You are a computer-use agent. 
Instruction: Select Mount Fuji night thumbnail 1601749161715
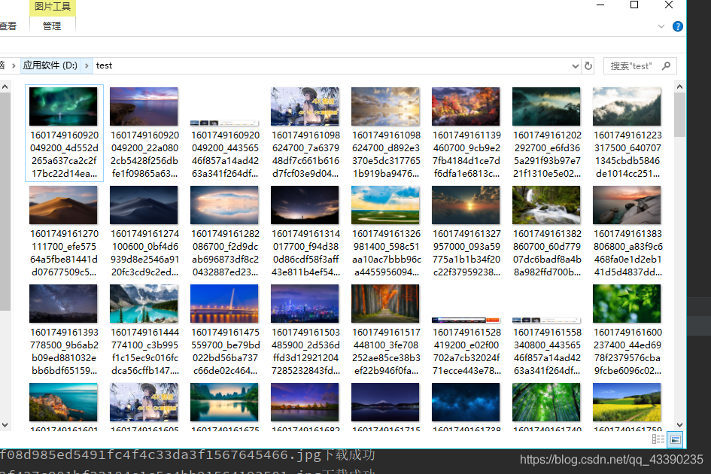point(385,402)
